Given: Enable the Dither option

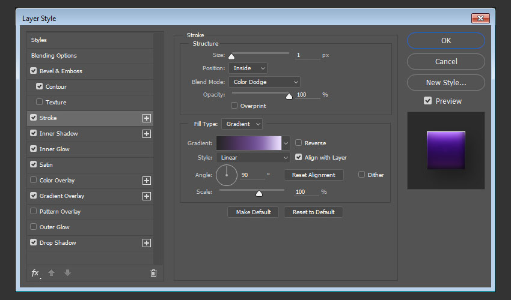Looking at the screenshot, I should [x=361, y=175].
